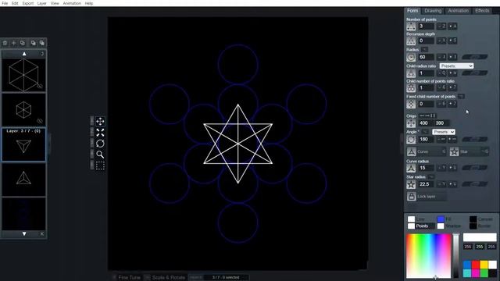500x281 pixels.
Task: Select the Line color target
Action: [416, 219]
